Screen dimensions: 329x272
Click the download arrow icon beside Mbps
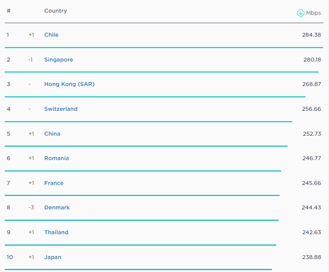(x=301, y=13)
